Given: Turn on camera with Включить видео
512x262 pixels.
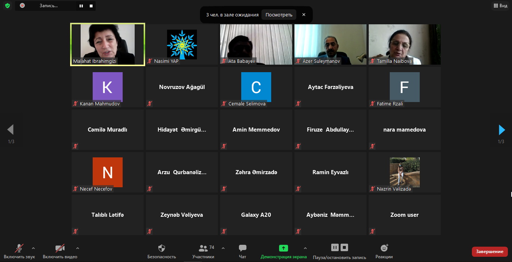Looking at the screenshot, I should [60, 252].
